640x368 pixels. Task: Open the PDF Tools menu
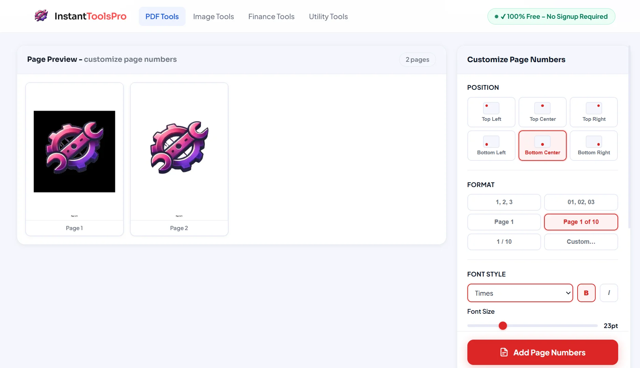pyautogui.click(x=162, y=16)
